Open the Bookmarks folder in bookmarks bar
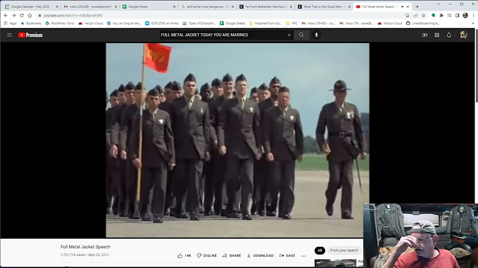Image resolution: width=478 pixels, height=268 pixels. (31, 23)
